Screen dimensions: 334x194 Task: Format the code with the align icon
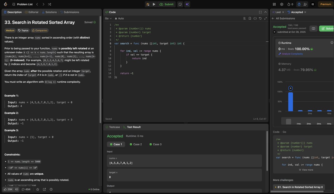[245, 18]
